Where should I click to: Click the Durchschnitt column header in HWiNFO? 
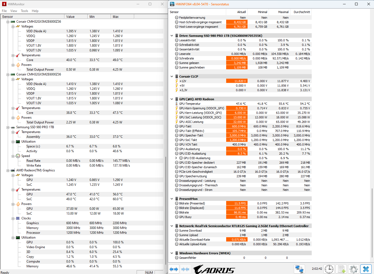301,12
